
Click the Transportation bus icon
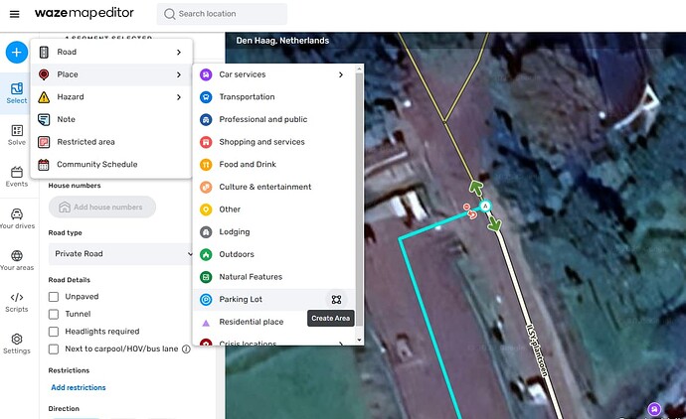[206, 97]
